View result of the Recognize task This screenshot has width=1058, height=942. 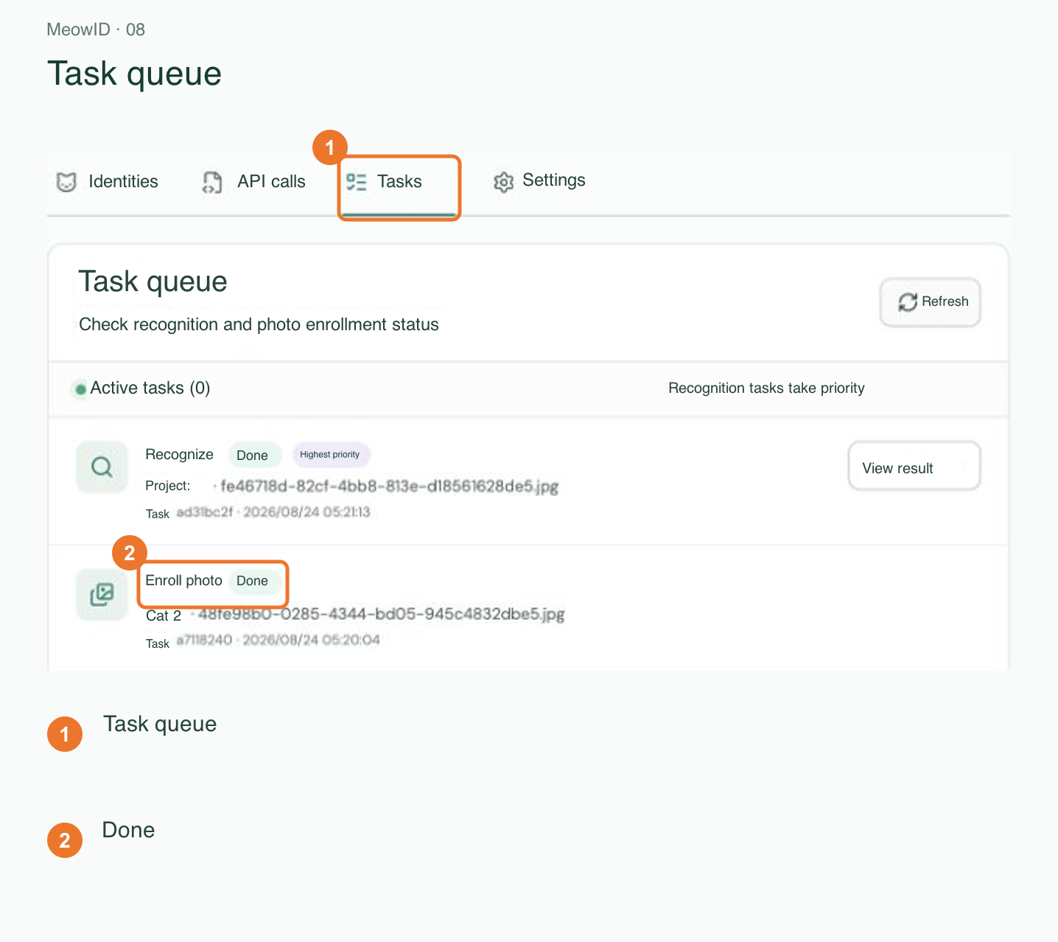tap(914, 466)
